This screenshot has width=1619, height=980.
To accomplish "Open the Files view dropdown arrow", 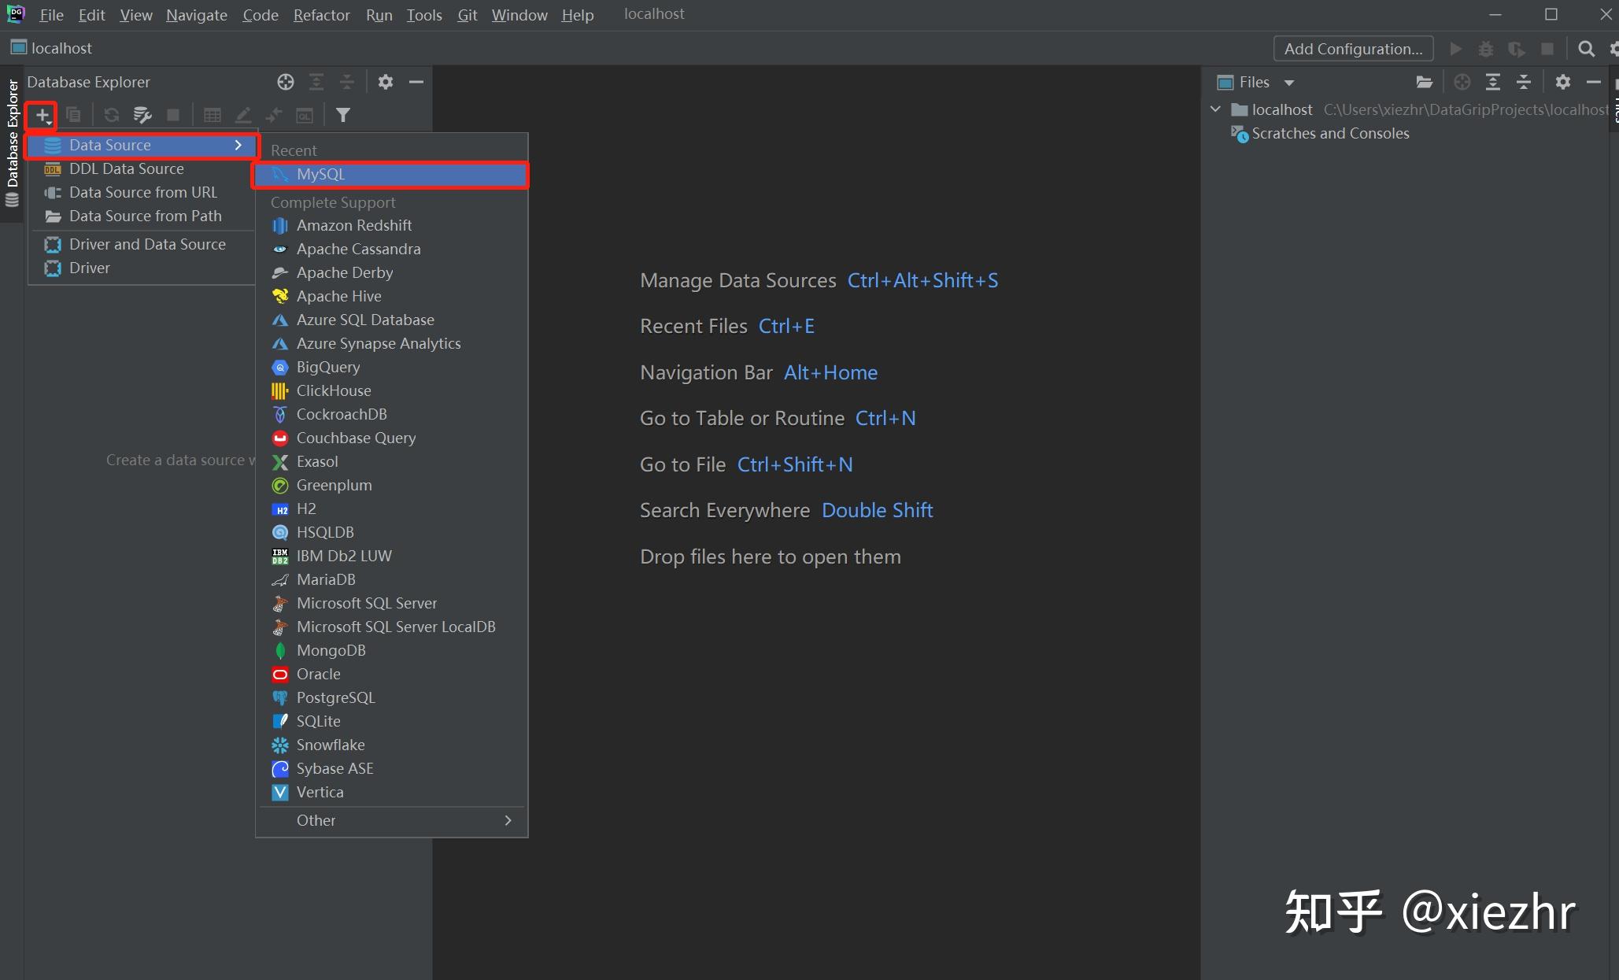I will [x=1289, y=83].
